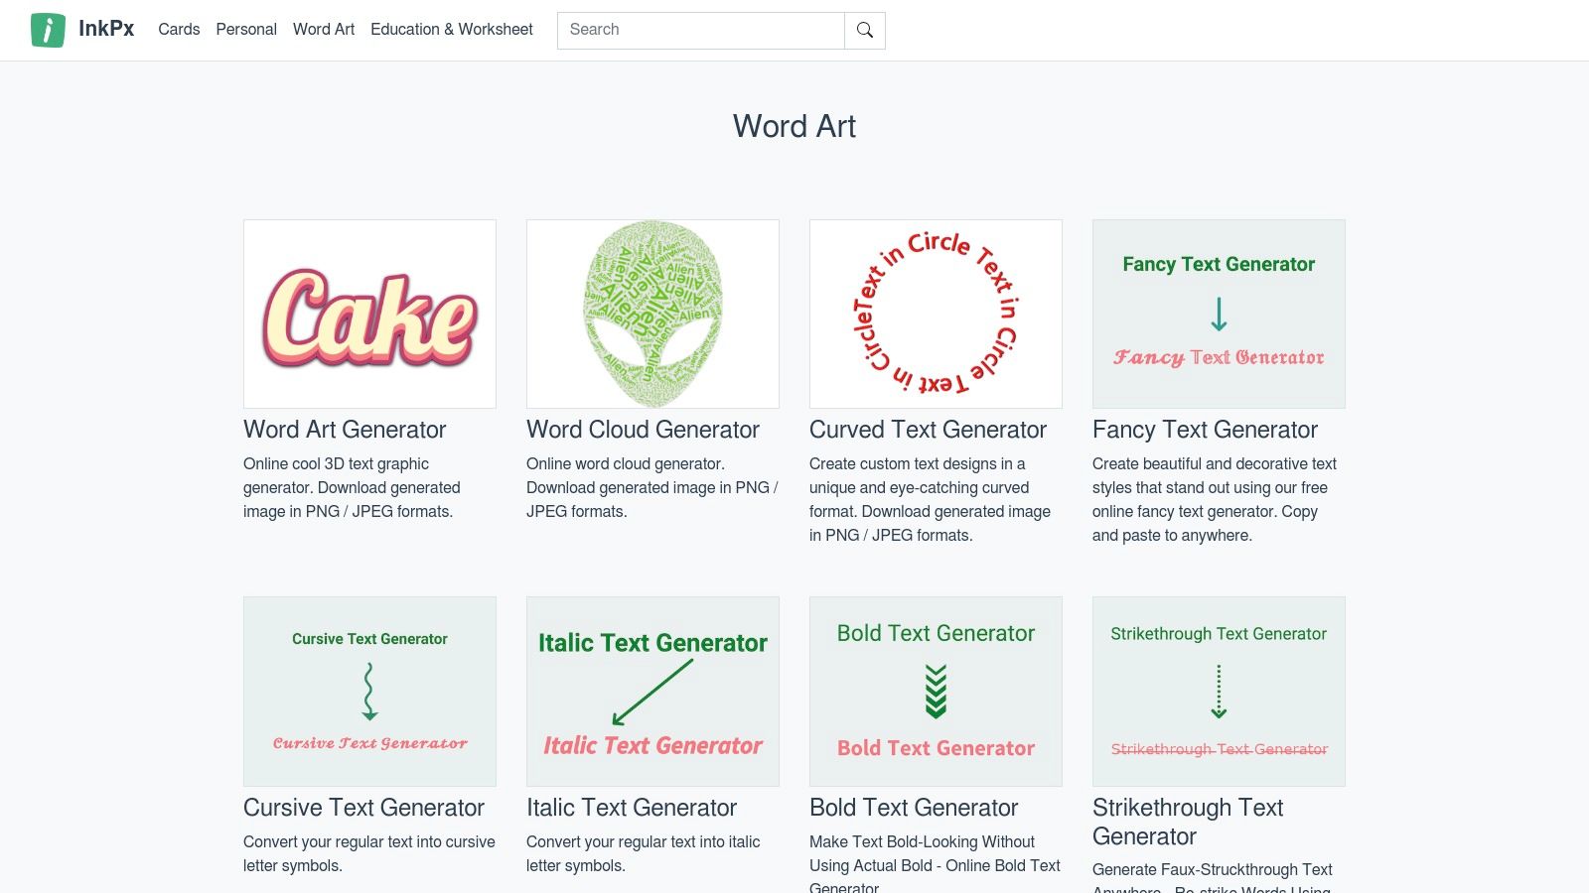Focus the Search text field
The height and width of the screenshot is (893, 1589).
coord(700,30)
